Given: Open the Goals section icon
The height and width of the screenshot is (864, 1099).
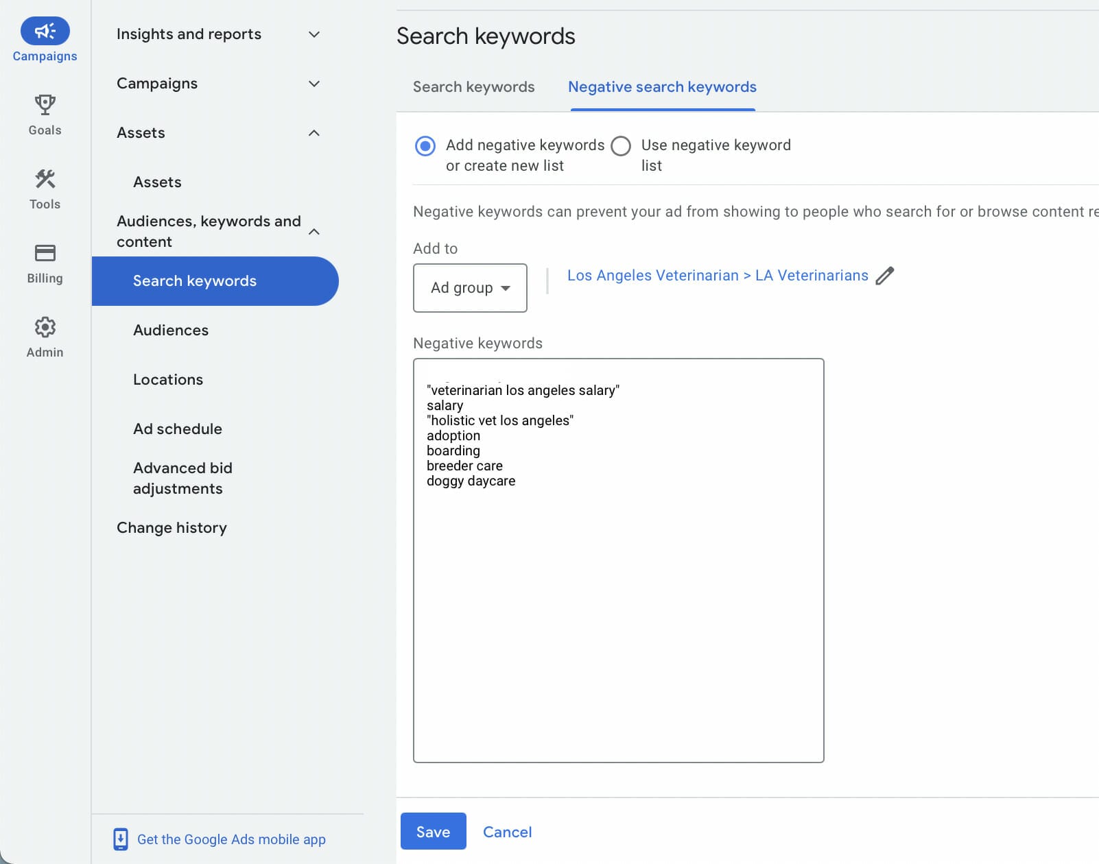Looking at the screenshot, I should (x=45, y=104).
